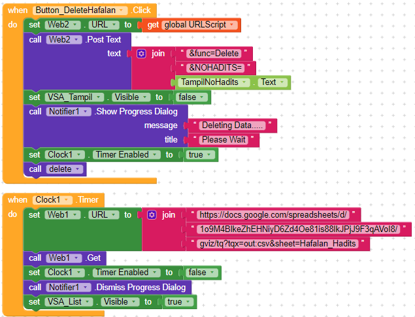415x317 pixels.
Task: Toggle false value of Clock1 Timer Enabled
Action: click(x=202, y=273)
